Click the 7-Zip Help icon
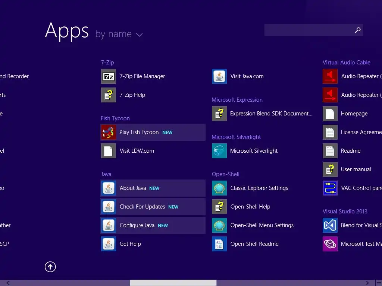Image resolution: width=382 pixels, height=286 pixels. click(109, 95)
